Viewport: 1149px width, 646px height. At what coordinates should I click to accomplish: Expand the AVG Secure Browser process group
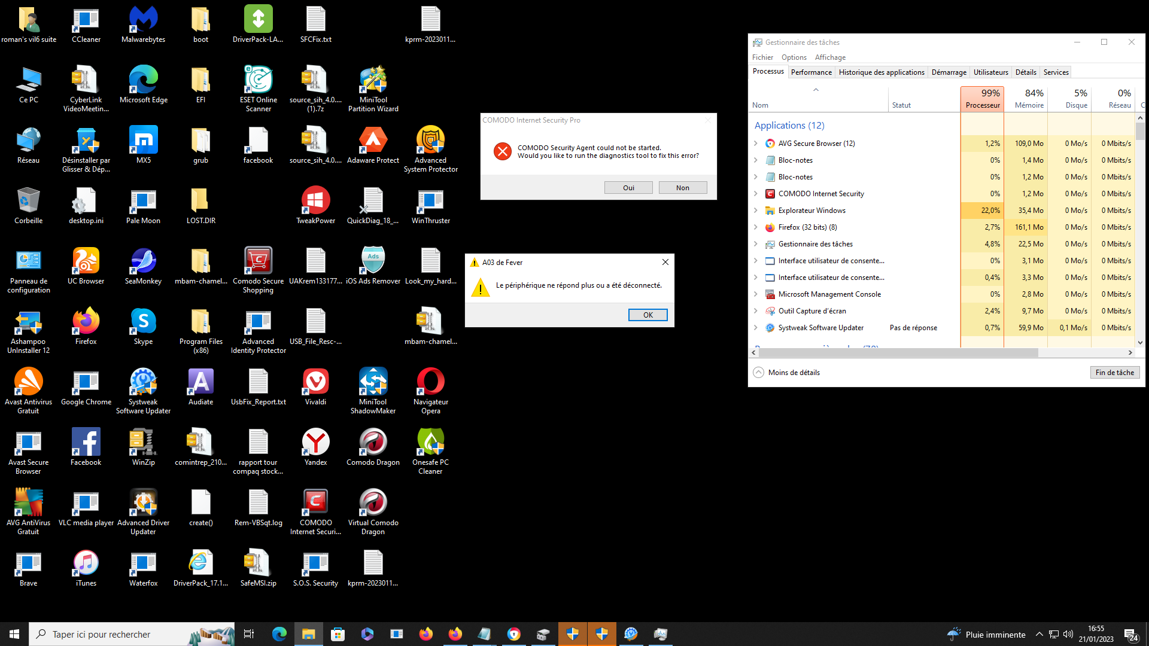point(756,144)
